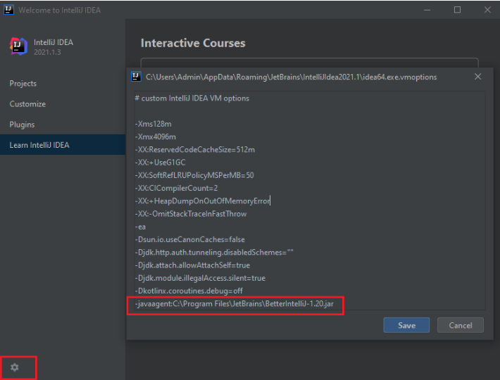Click the -javaagent BetterIntelliJ jar line
This screenshot has width=500, height=380.
coord(235,304)
